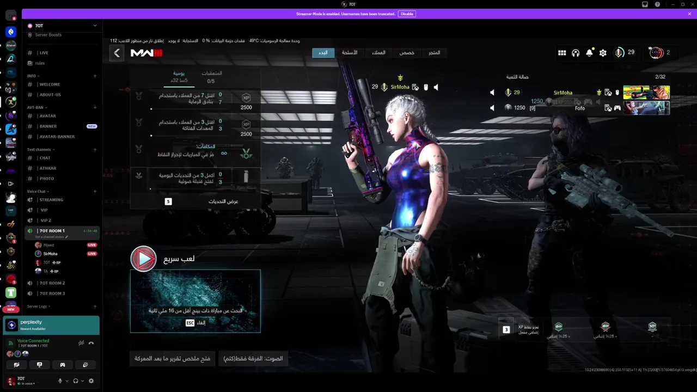The height and width of the screenshot is (392, 697).
Task: Open the Discord soundboard
Action: 85,365
